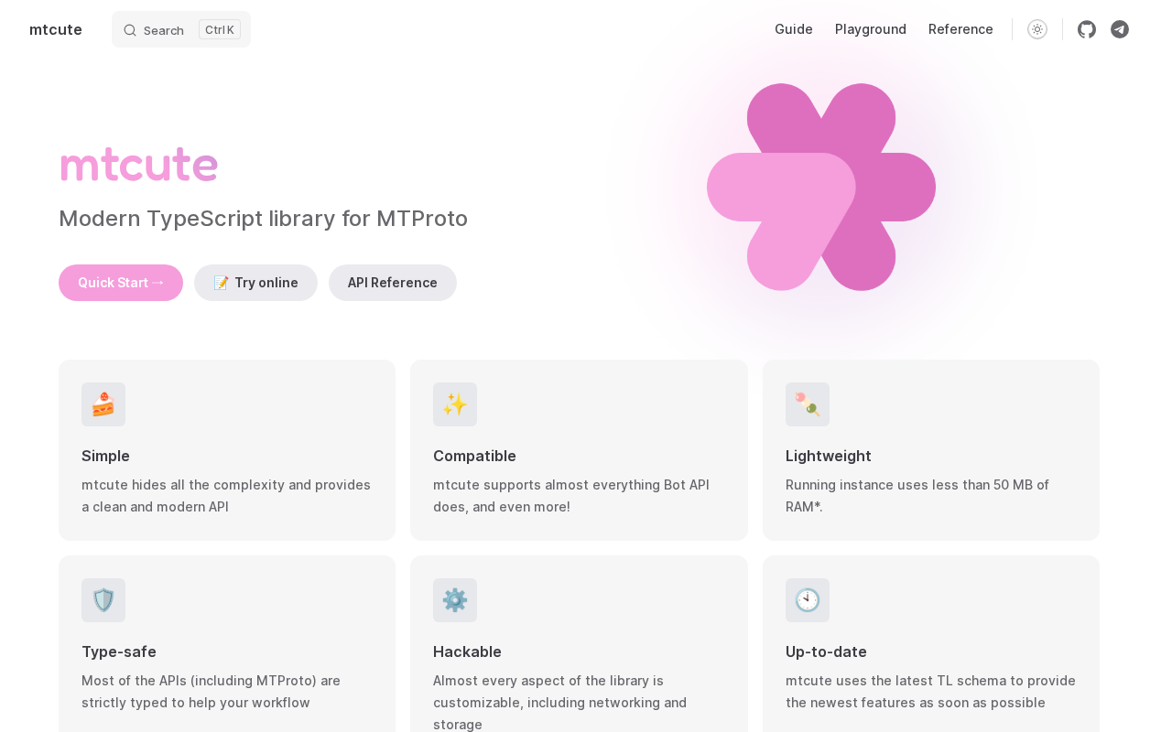
Task: Open the Guide menu item
Action: click(794, 29)
